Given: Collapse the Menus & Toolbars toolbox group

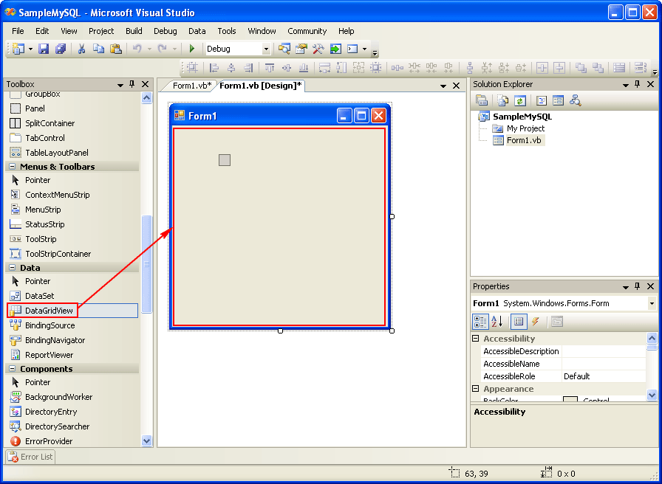Looking at the screenshot, I should pyautogui.click(x=12, y=167).
